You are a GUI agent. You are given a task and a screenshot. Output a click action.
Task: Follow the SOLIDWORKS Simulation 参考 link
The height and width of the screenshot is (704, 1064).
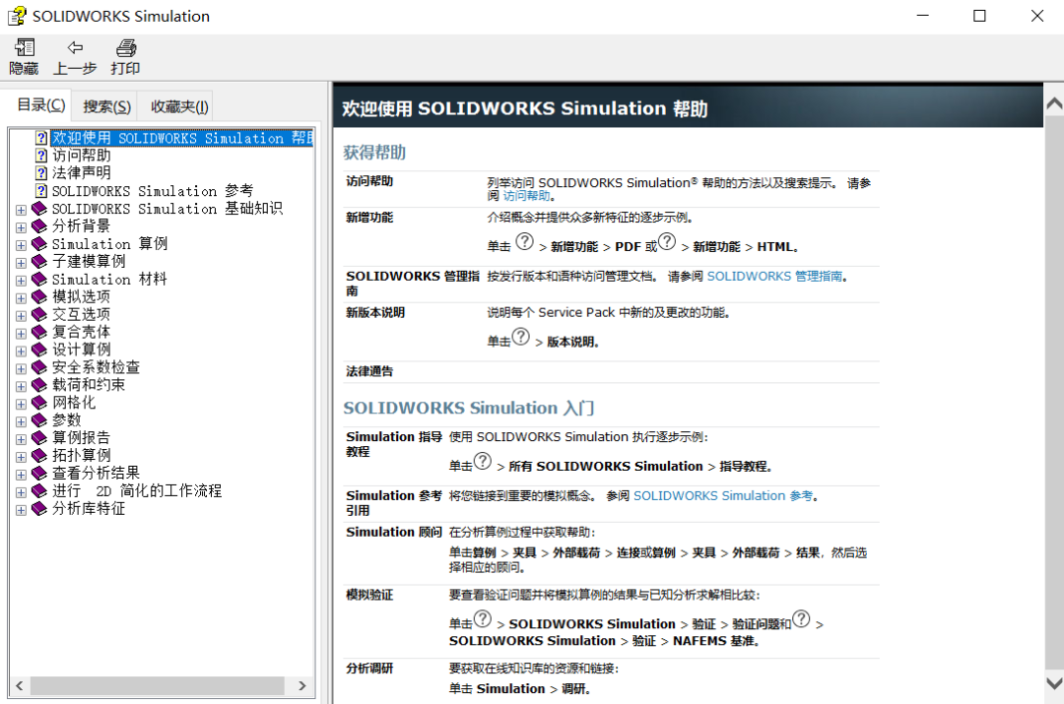[x=724, y=496]
